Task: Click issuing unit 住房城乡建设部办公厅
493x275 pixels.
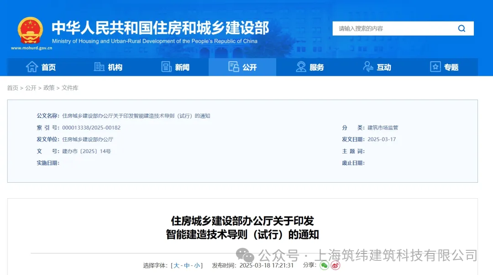Action: (88, 139)
